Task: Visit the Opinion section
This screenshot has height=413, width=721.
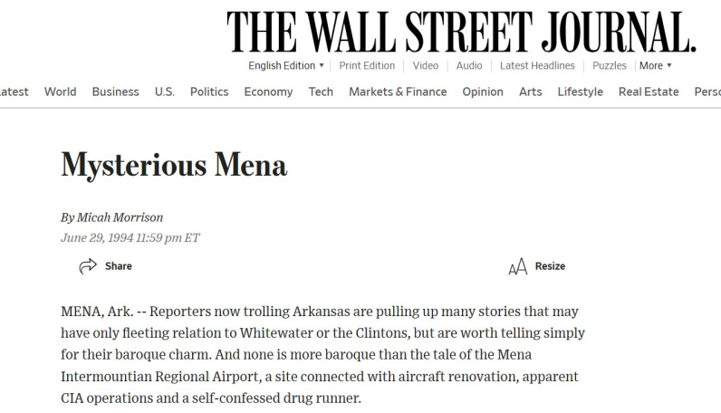Action: click(483, 91)
